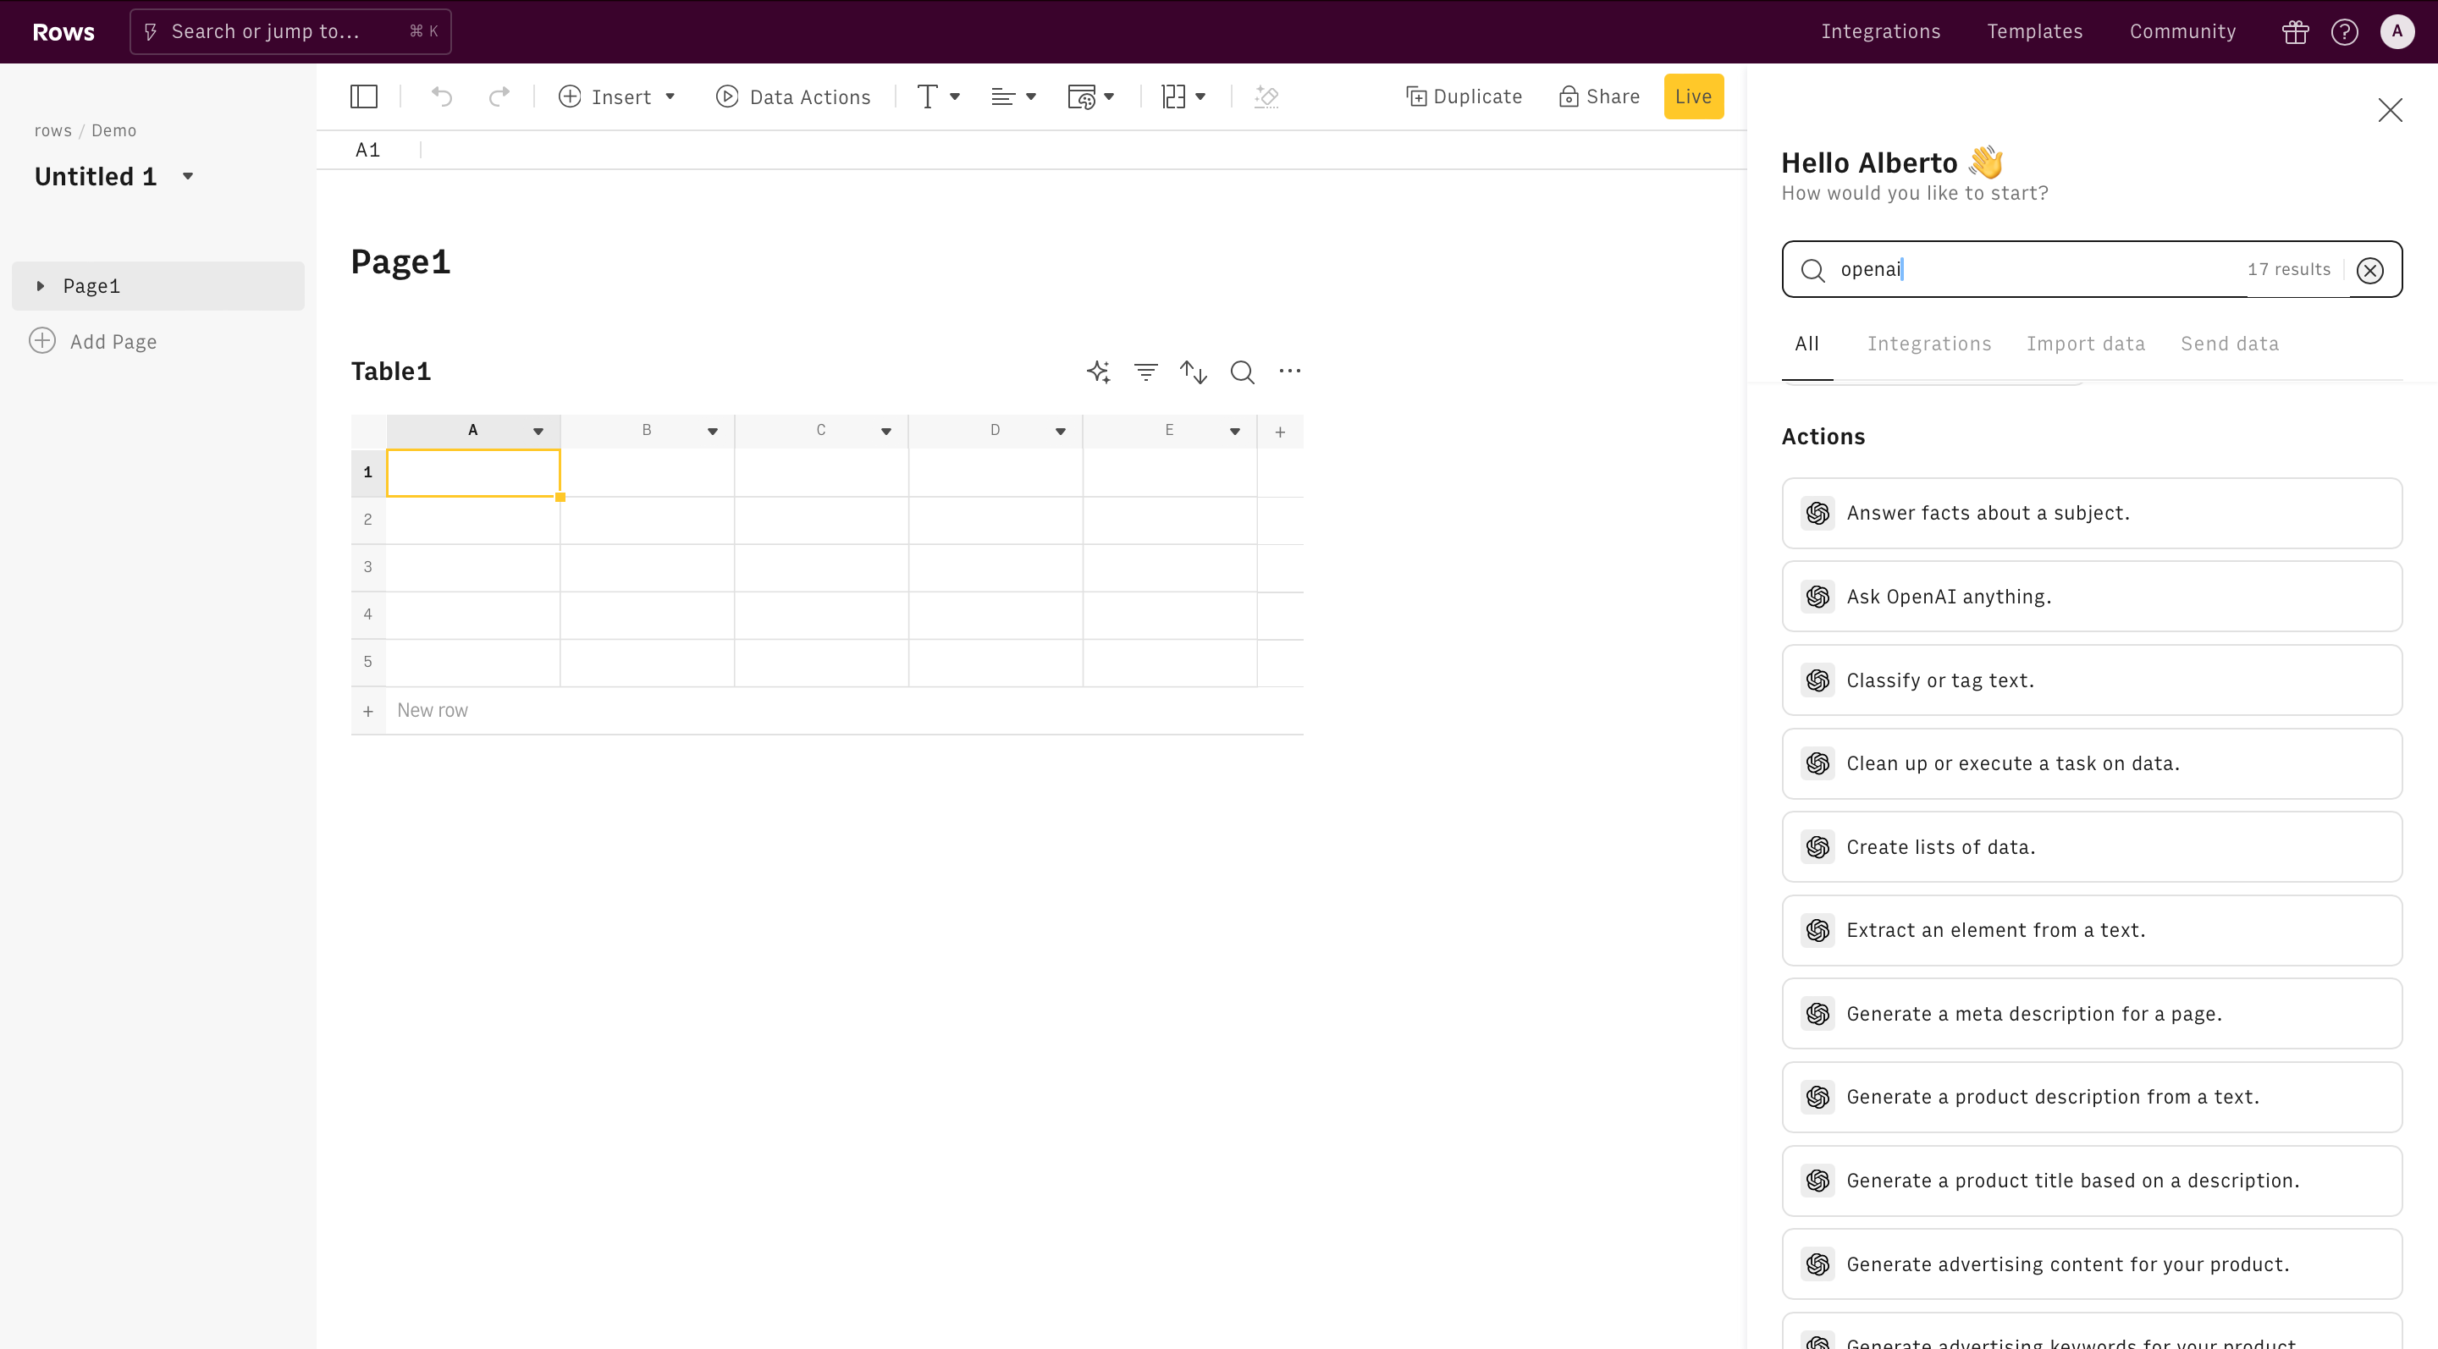Toggle the Live publish button
This screenshot has height=1349, width=2438.
tap(1694, 96)
